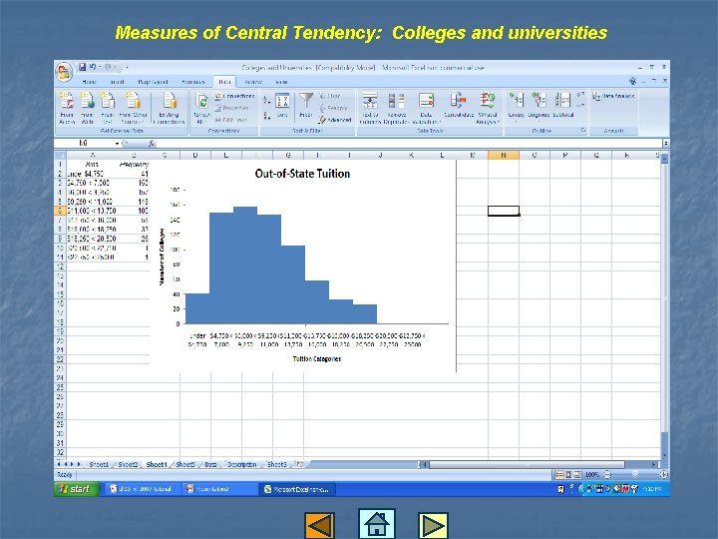Open What-If Analysis dropdown
The width and height of the screenshot is (718, 539).
488,108
